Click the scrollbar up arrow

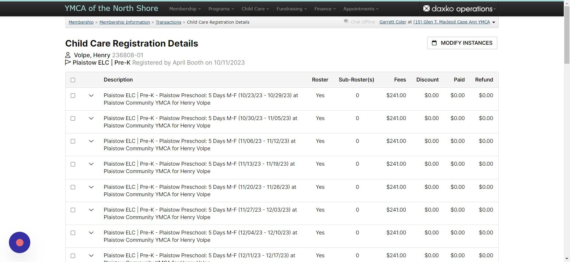tap(567, 3)
